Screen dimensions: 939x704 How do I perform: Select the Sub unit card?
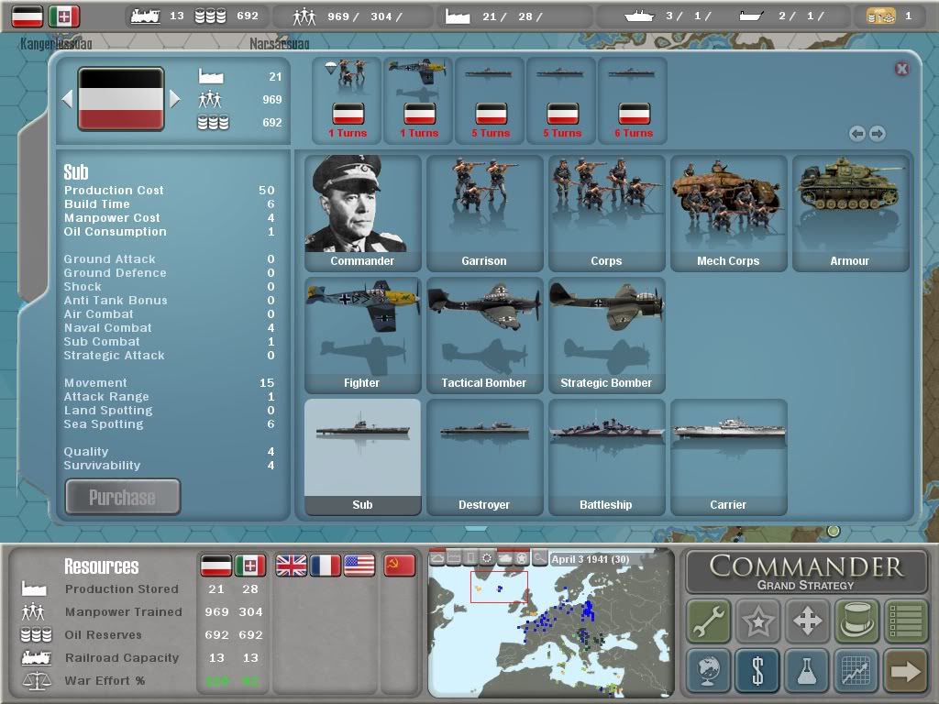click(x=362, y=457)
